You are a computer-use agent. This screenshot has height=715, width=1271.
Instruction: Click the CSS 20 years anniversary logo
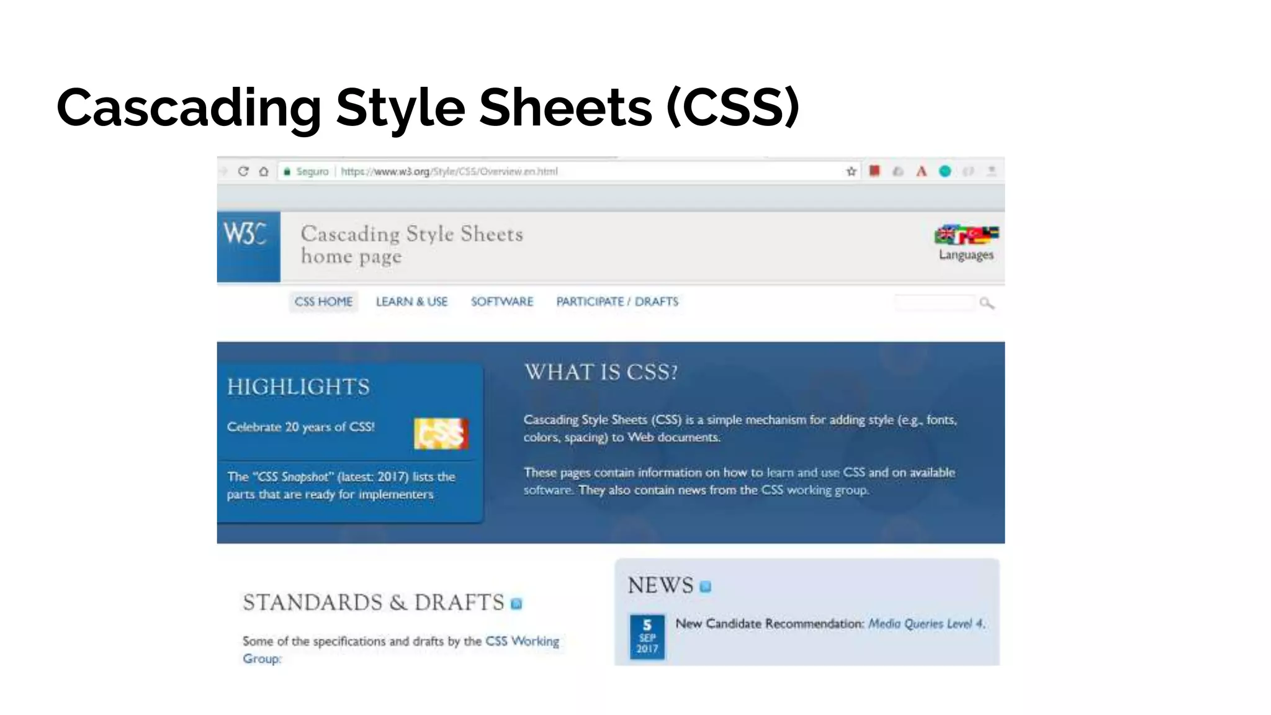pos(441,433)
